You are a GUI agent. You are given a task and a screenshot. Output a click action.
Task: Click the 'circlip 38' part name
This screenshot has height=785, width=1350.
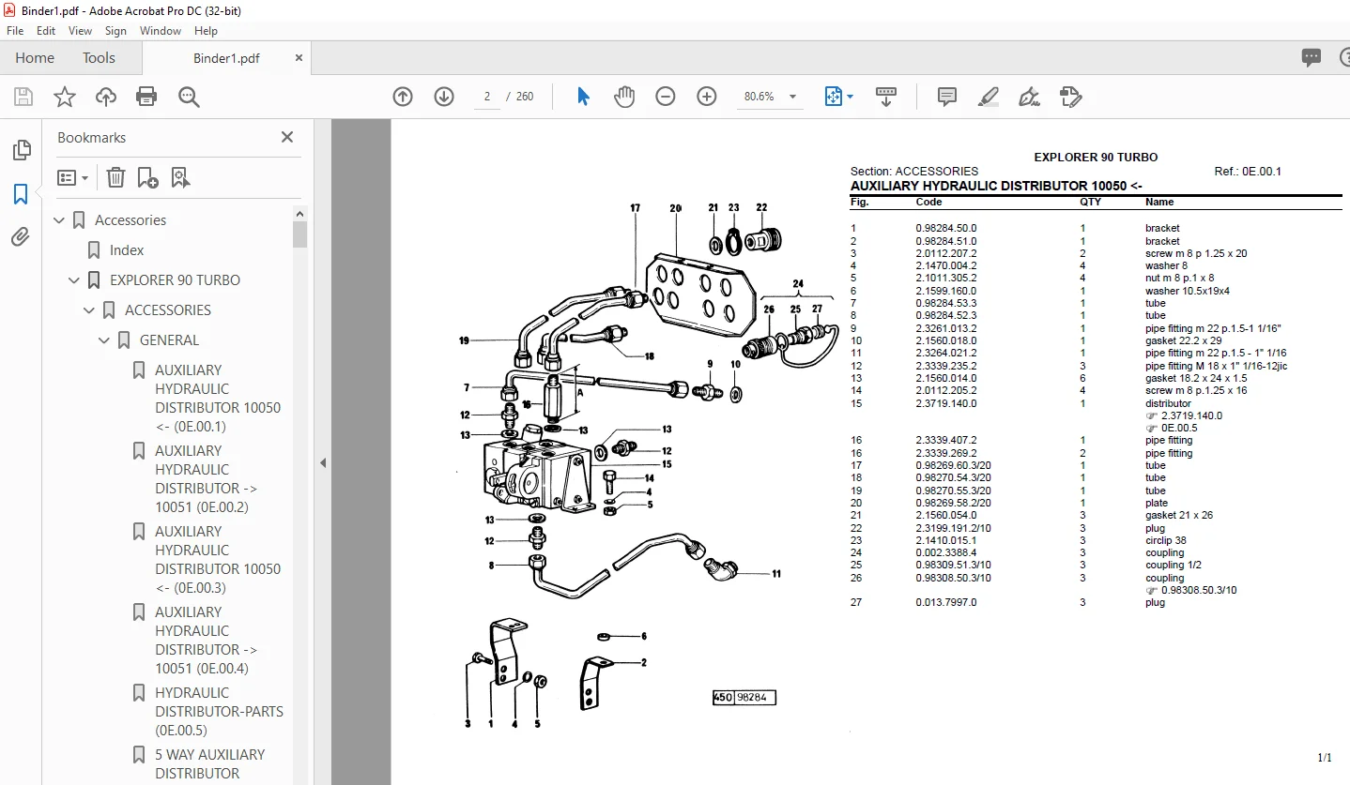1165,540
